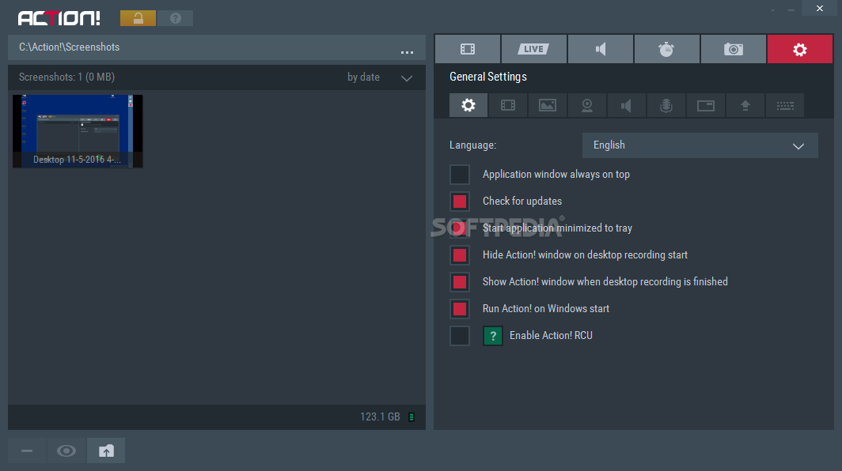Open keyboard hotkeys settings sub-tab
842x471 pixels.
[x=785, y=105]
